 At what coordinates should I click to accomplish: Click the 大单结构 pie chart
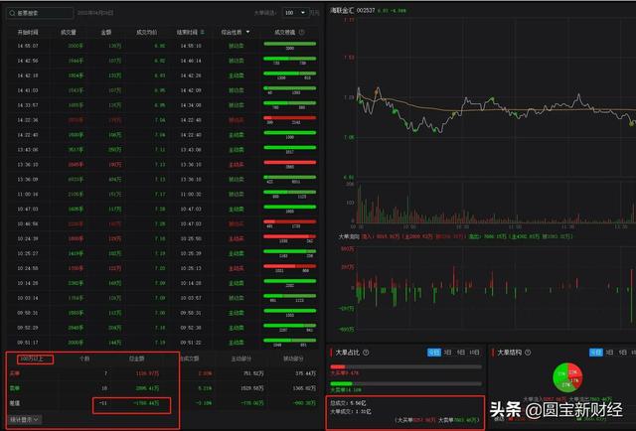[567, 377]
